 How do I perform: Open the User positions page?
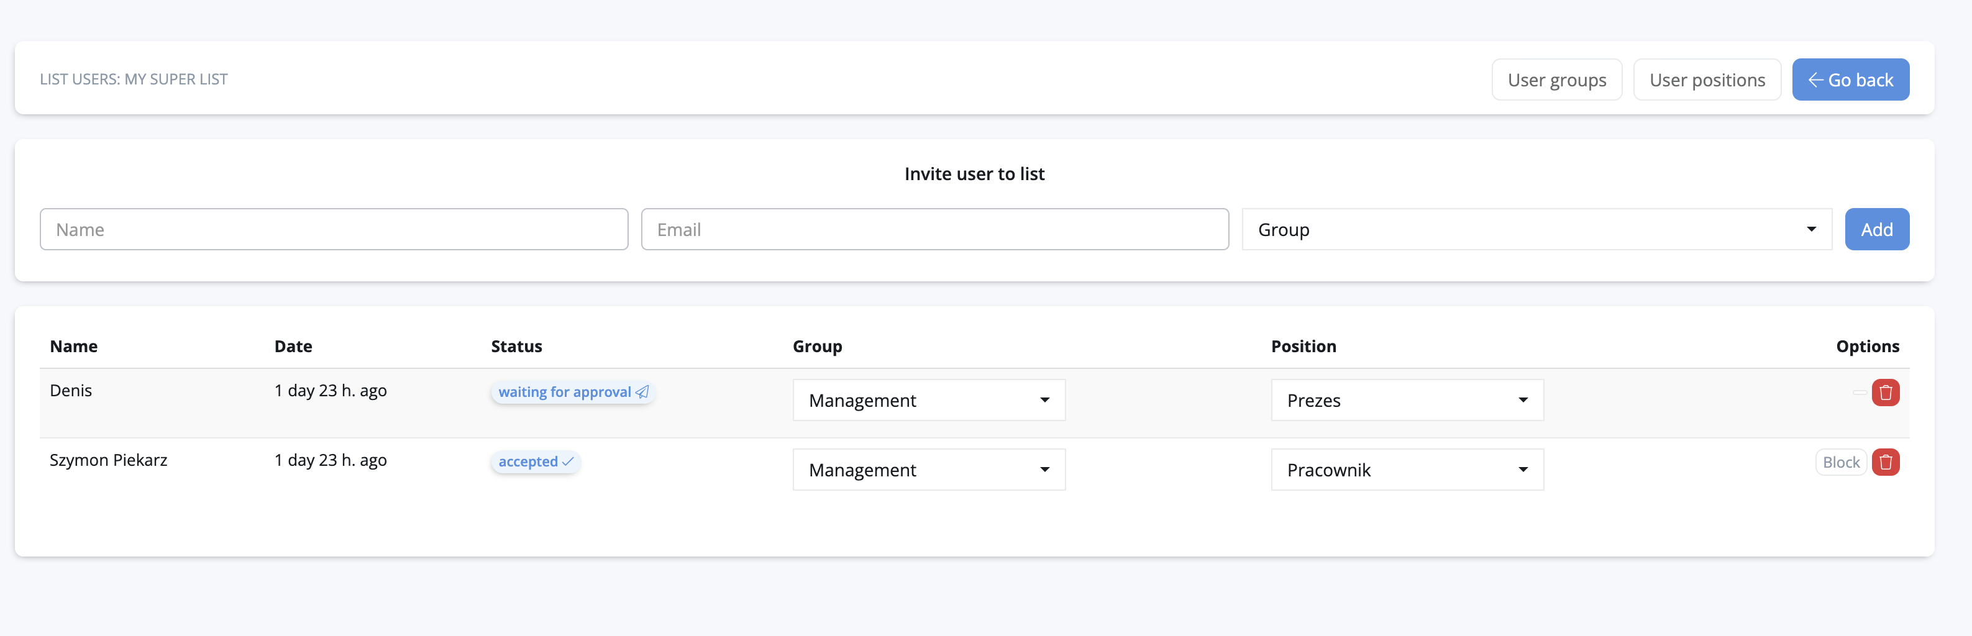1706,79
